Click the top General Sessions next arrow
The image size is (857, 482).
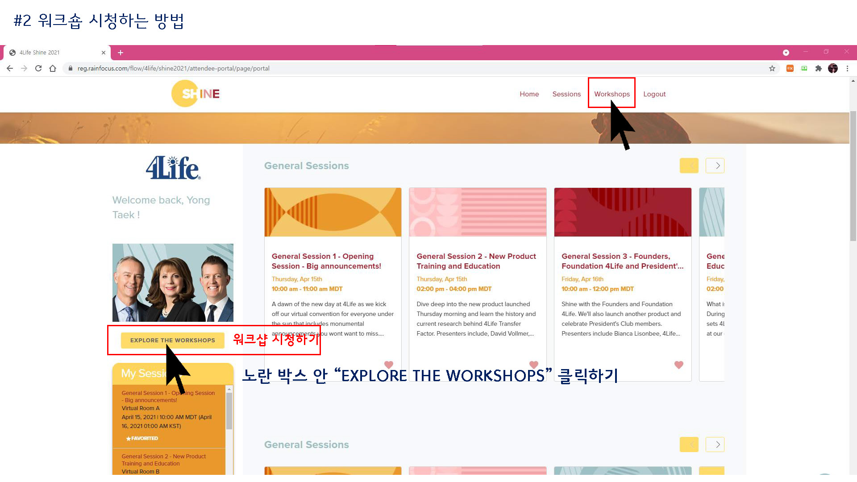(715, 166)
